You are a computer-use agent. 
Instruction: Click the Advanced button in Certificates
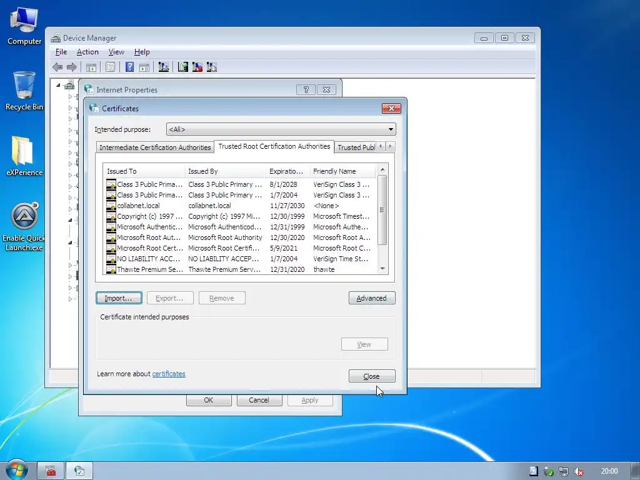pyautogui.click(x=372, y=298)
